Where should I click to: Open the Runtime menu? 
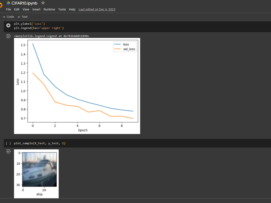point(49,9)
